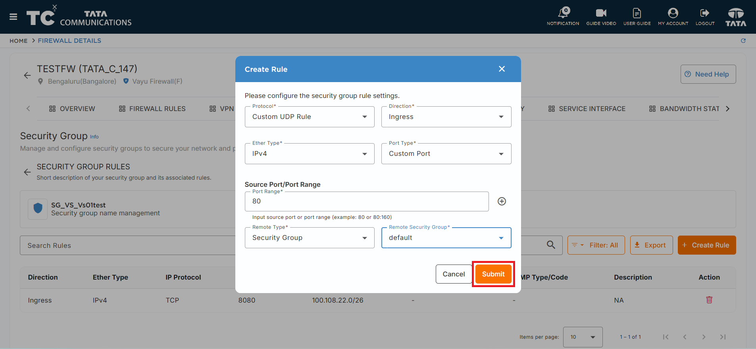Switch to the Firewall Rules tab

[x=152, y=109]
